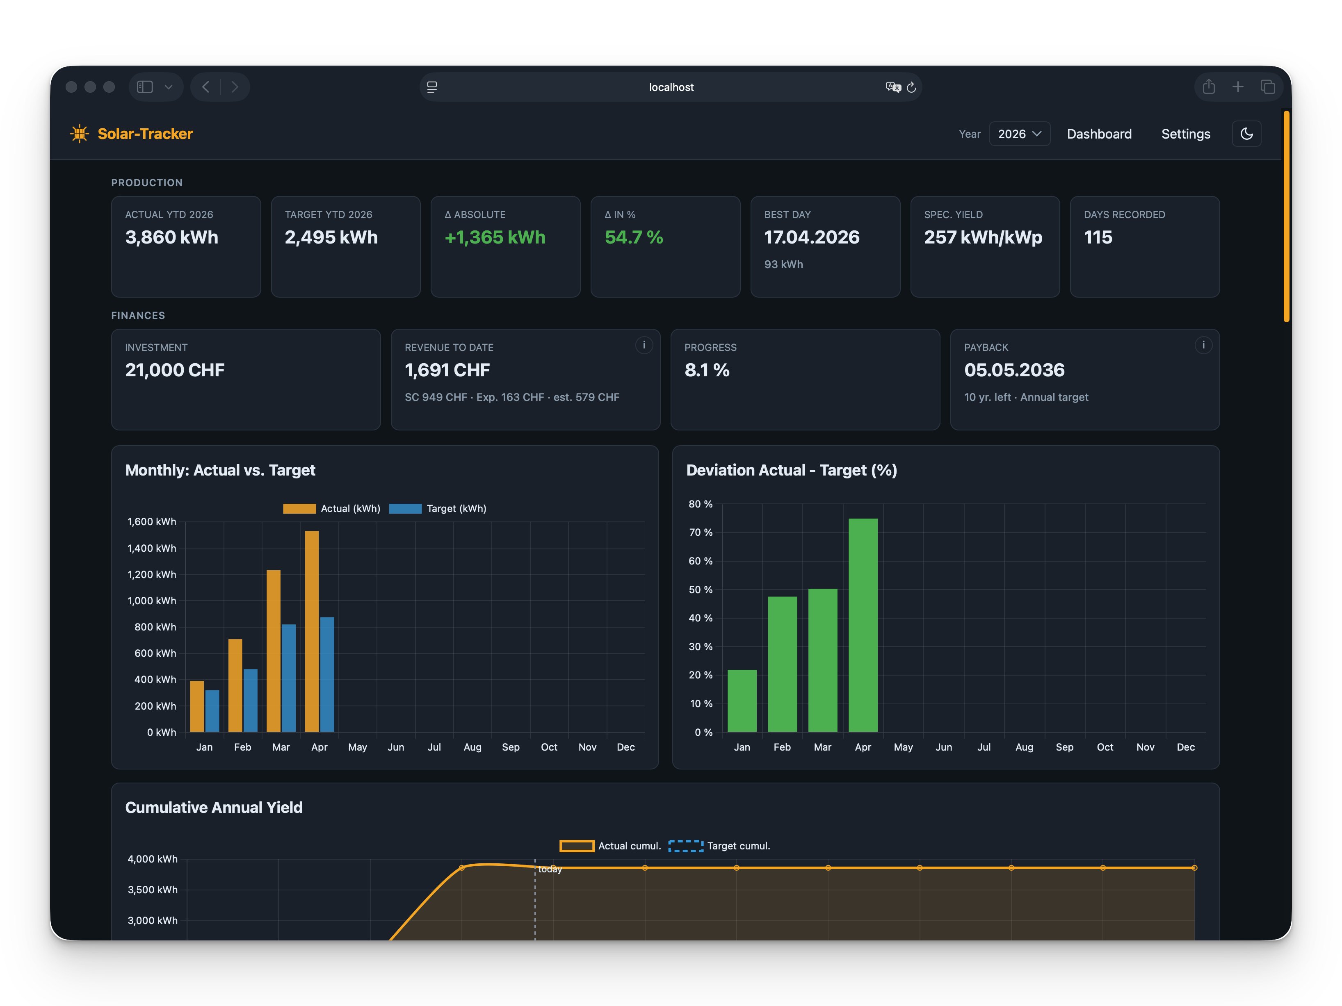
Task: Click the +1,365 kWh value
Action: (x=495, y=237)
